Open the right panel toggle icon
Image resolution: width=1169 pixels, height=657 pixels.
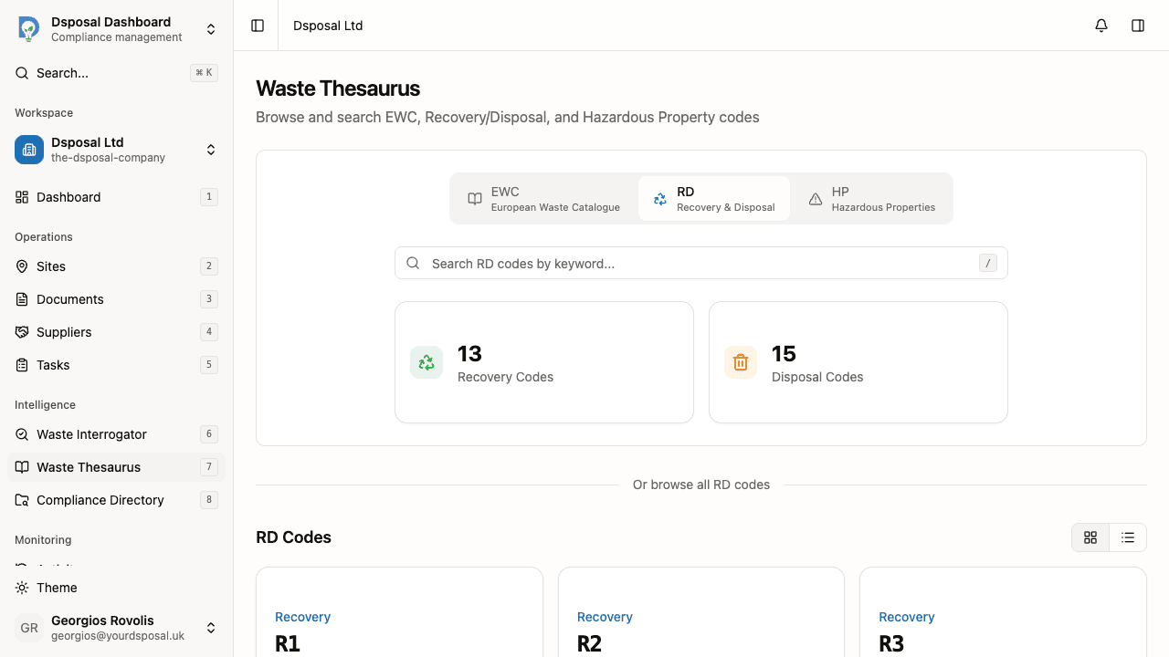pos(1138,26)
